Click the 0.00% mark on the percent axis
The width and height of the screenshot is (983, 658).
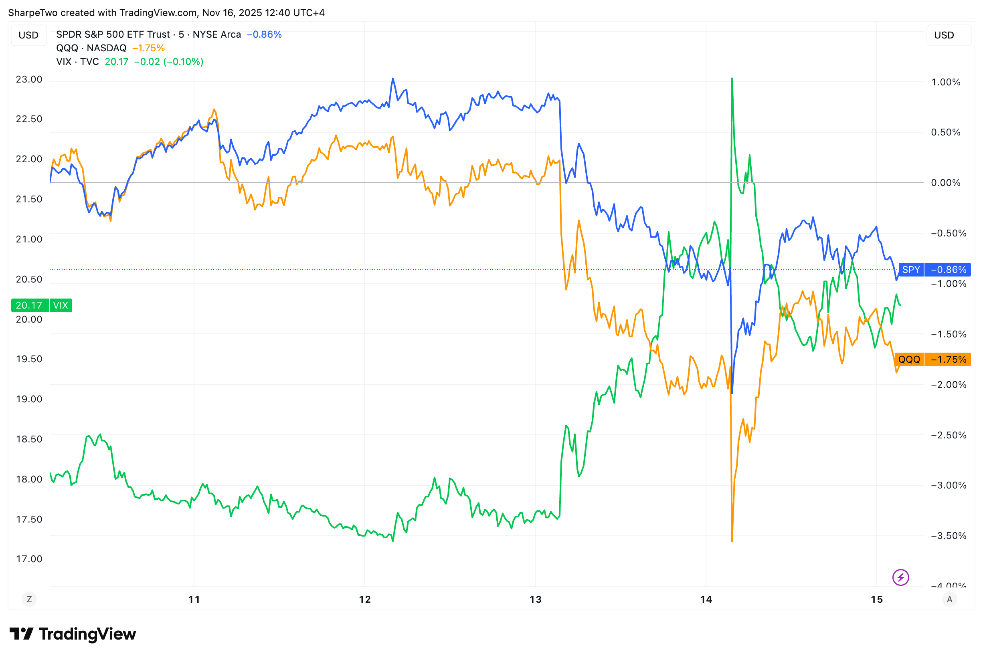(945, 183)
